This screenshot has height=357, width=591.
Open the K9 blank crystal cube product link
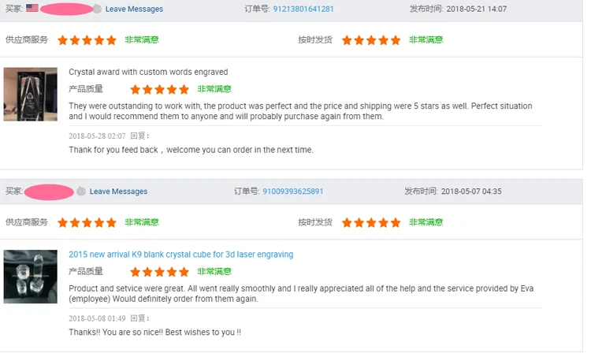[x=180, y=255]
